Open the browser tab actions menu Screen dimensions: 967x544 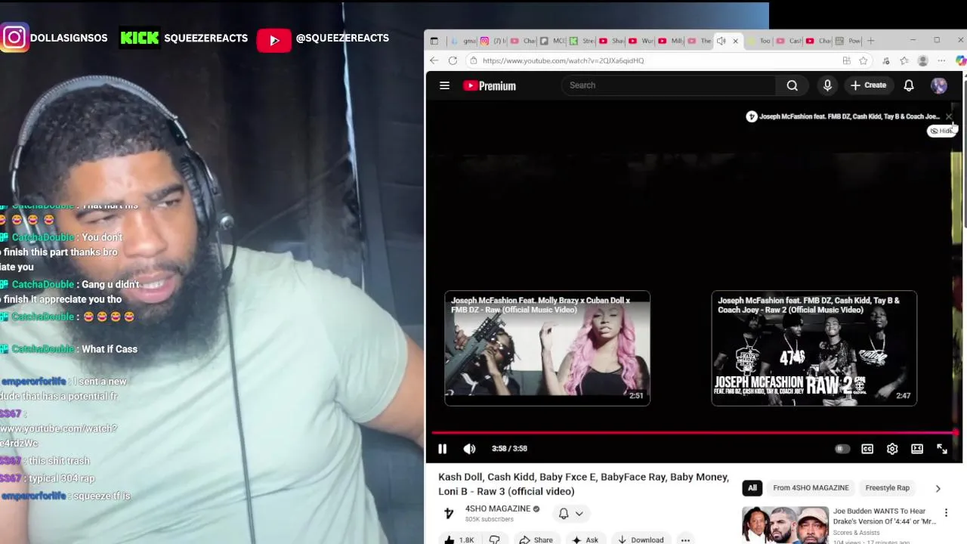point(433,41)
